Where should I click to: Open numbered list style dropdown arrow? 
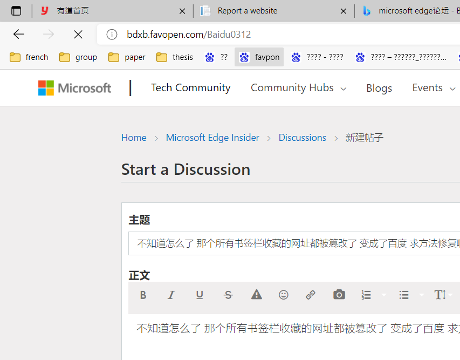point(384,295)
